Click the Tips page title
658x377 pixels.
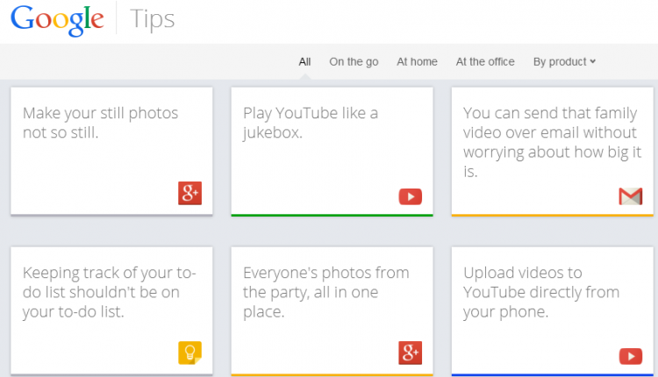click(x=153, y=19)
